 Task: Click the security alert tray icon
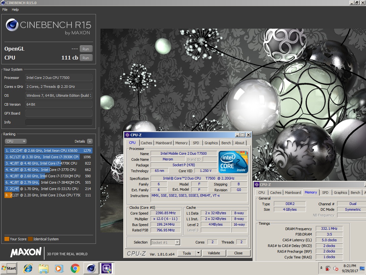coord(328,268)
